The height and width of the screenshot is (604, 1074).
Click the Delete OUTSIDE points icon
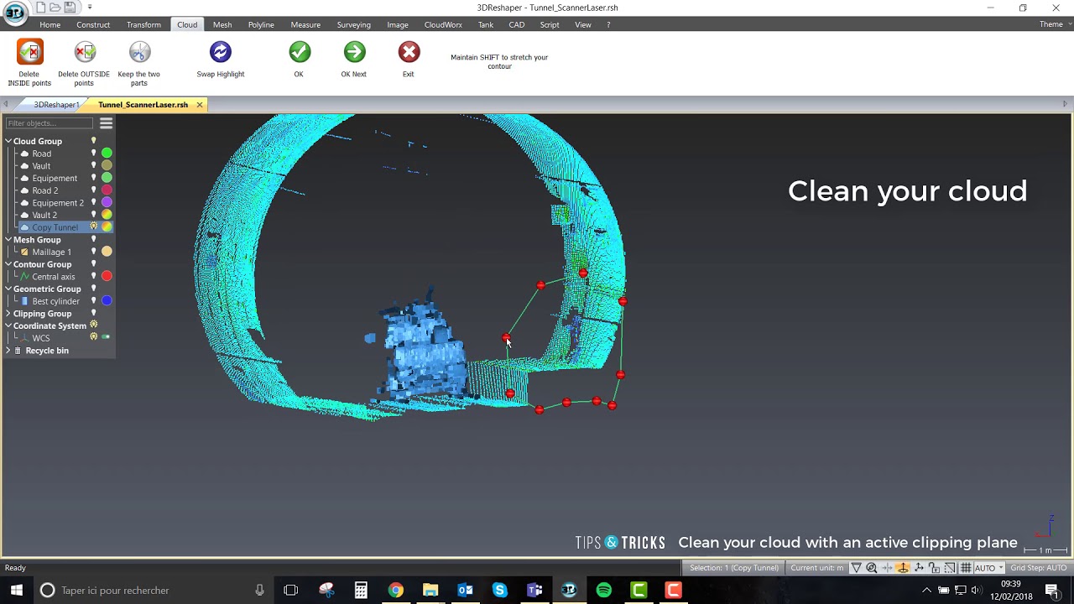click(84, 52)
